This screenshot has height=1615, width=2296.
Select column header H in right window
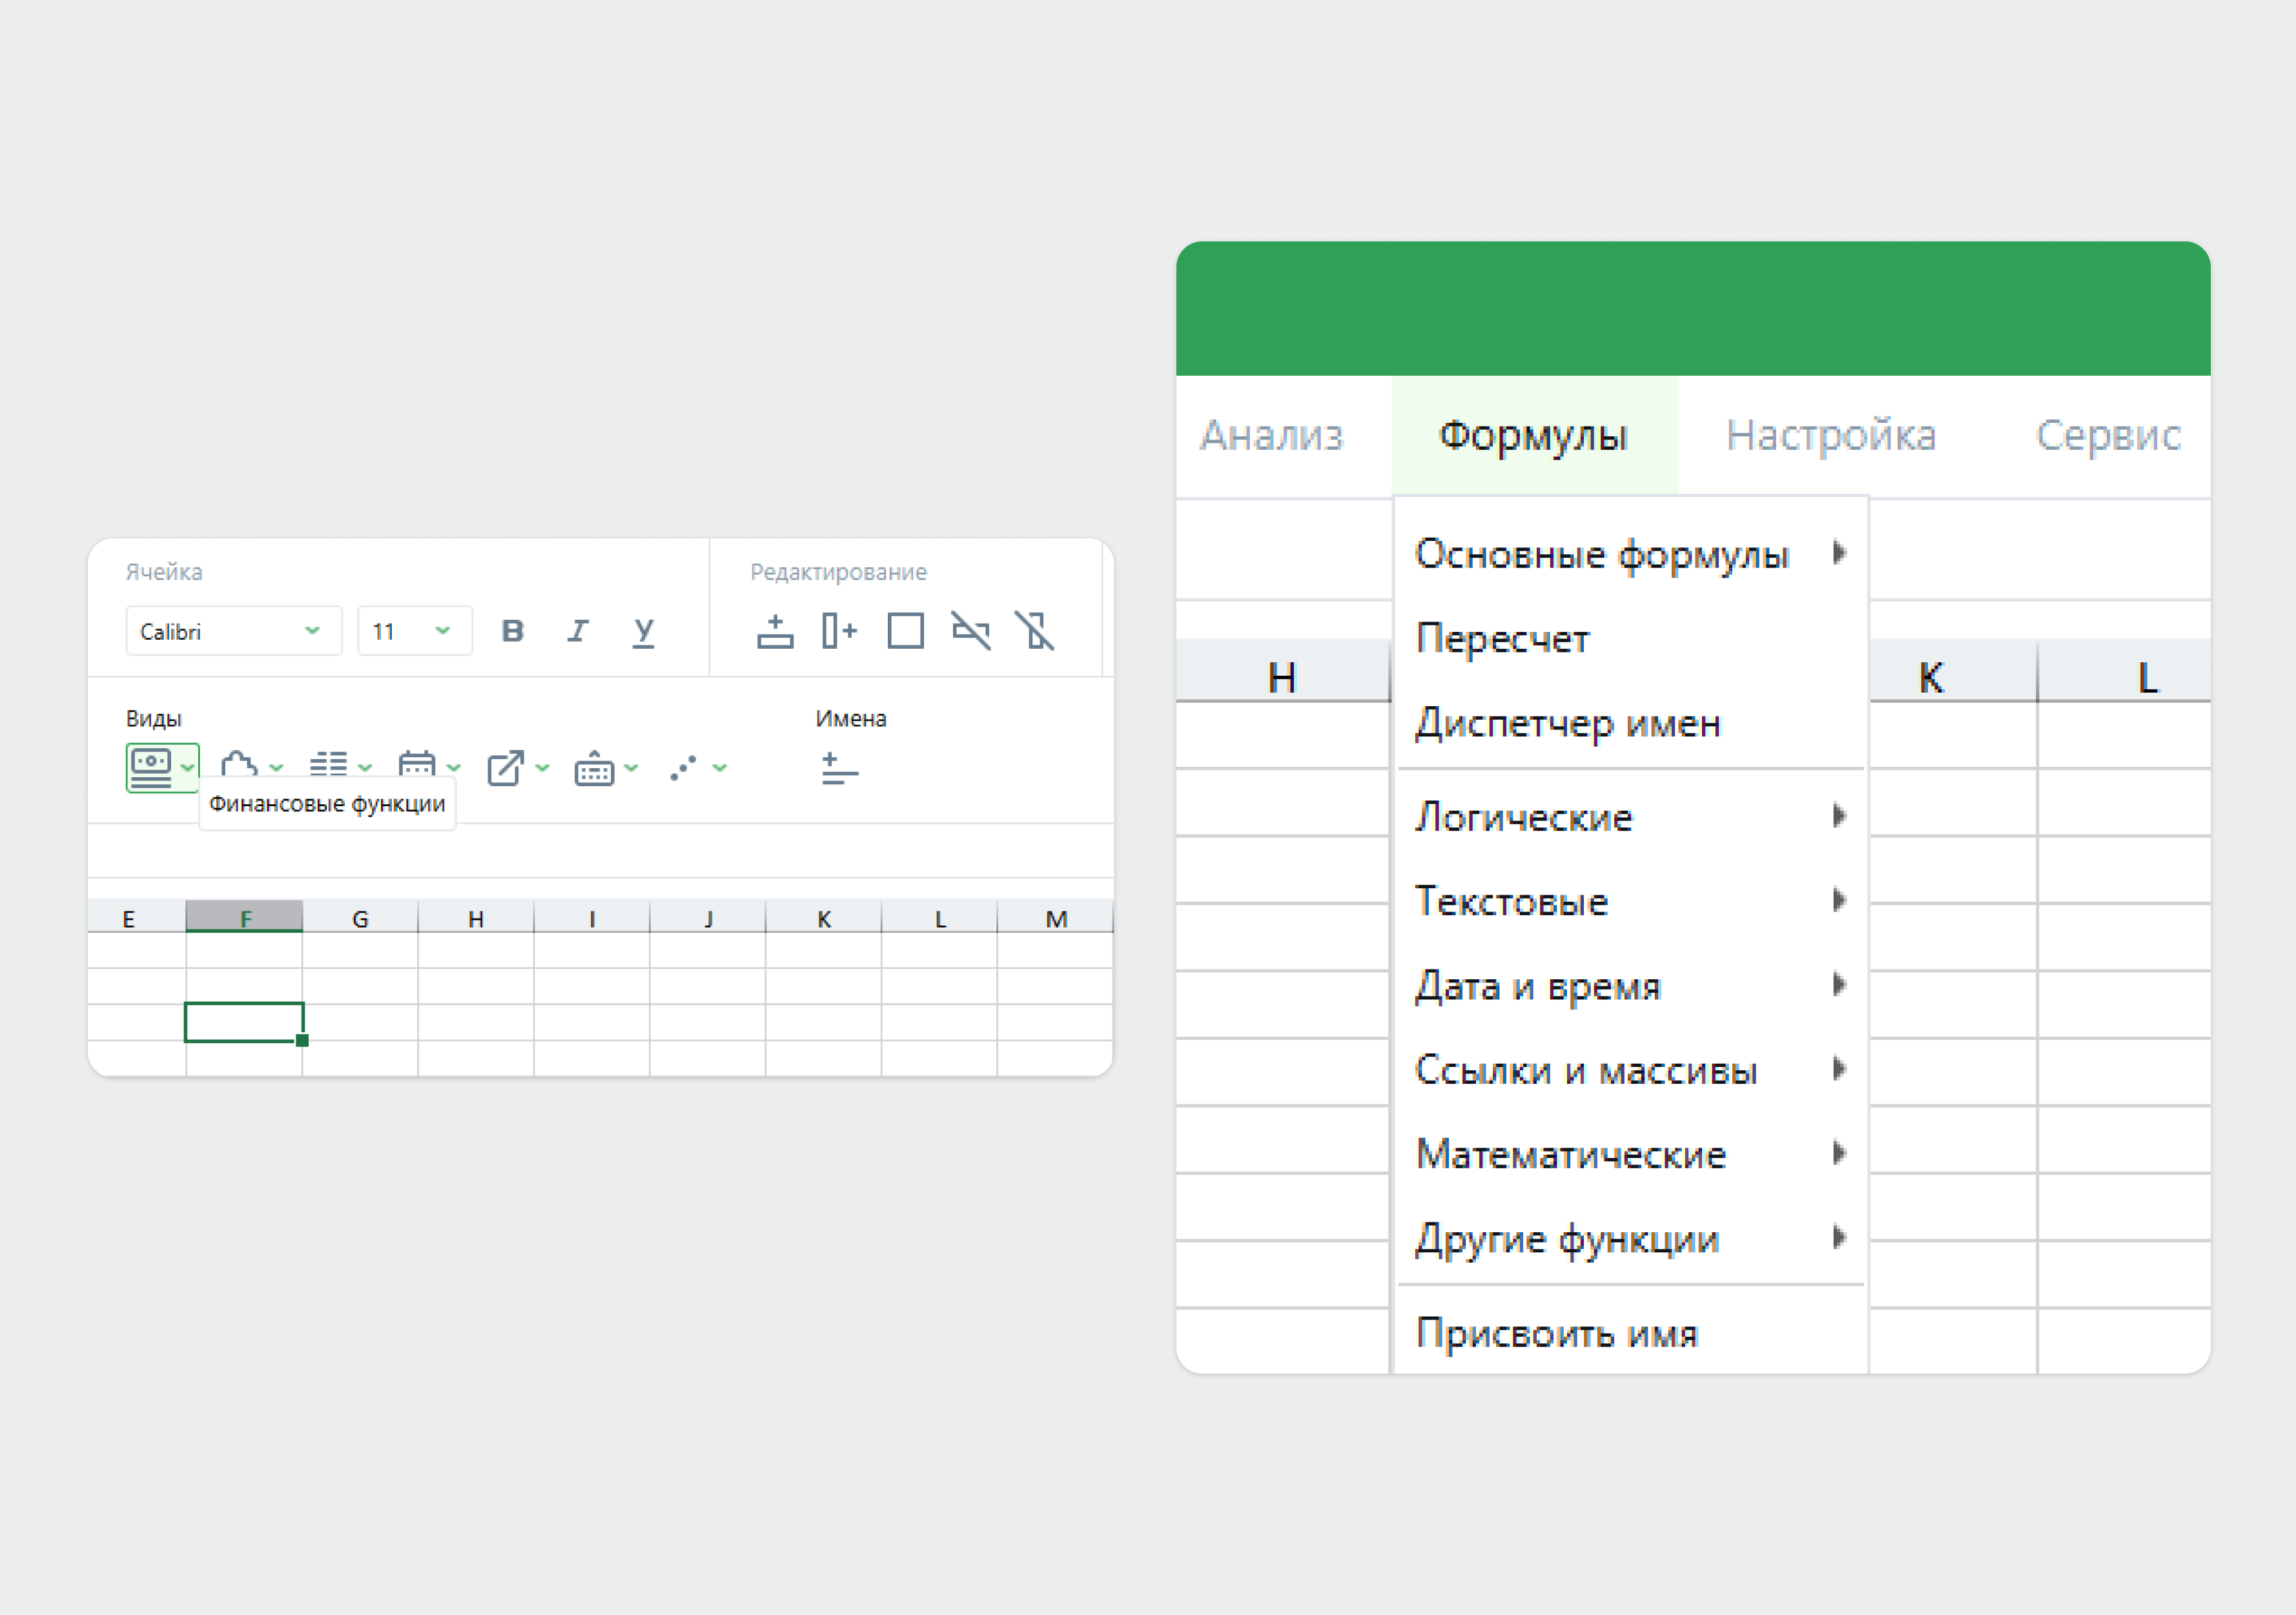click(x=1282, y=672)
